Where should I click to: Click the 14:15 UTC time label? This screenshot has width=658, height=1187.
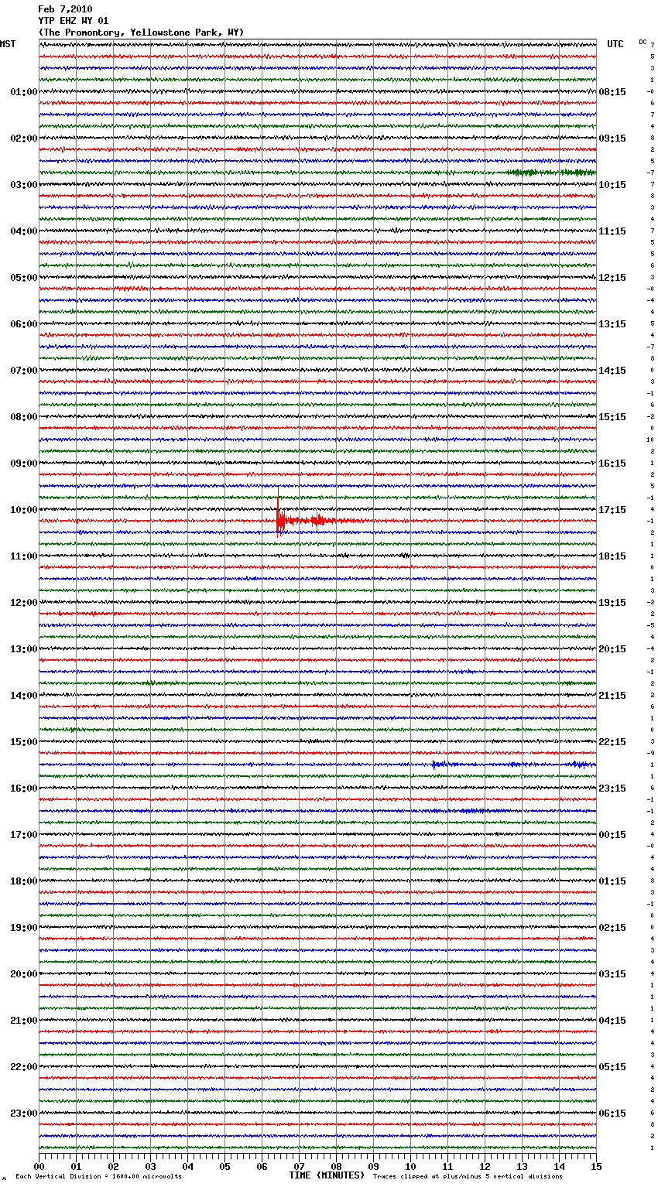point(612,371)
